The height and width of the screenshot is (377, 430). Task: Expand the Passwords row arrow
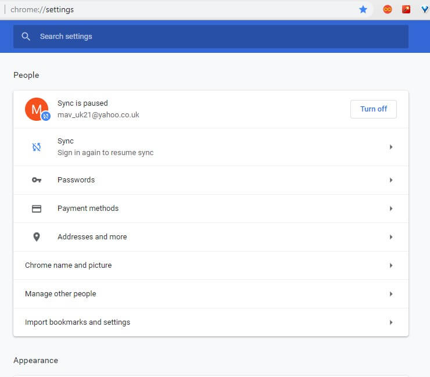(391, 180)
